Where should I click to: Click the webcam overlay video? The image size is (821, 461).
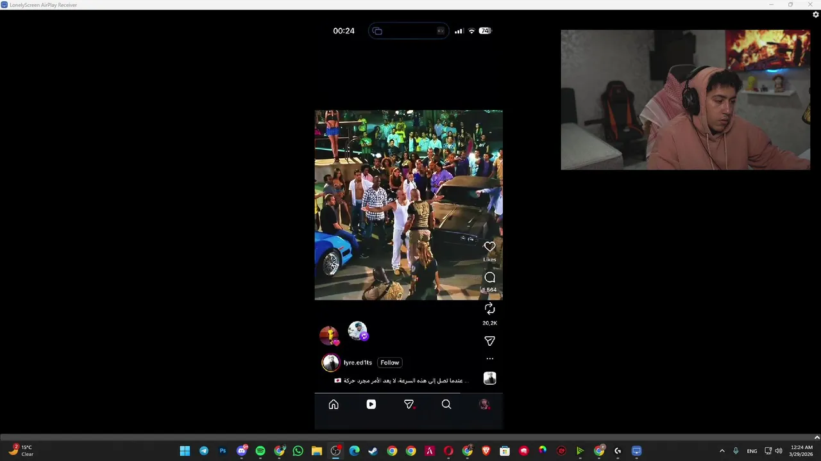685,100
